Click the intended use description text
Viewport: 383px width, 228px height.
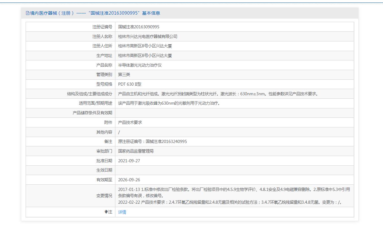(x=169, y=103)
